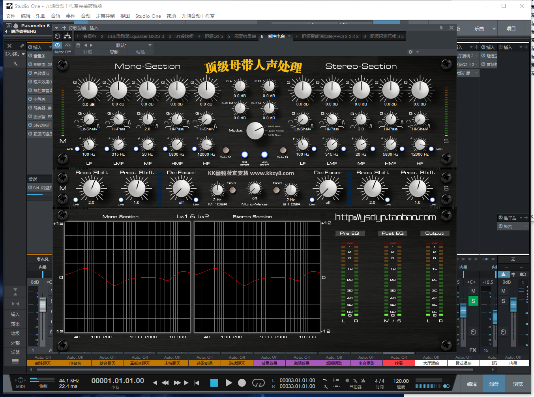534x397 pixels.
Task: Toggle plugin bypass power button
Action: tap(58, 45)
